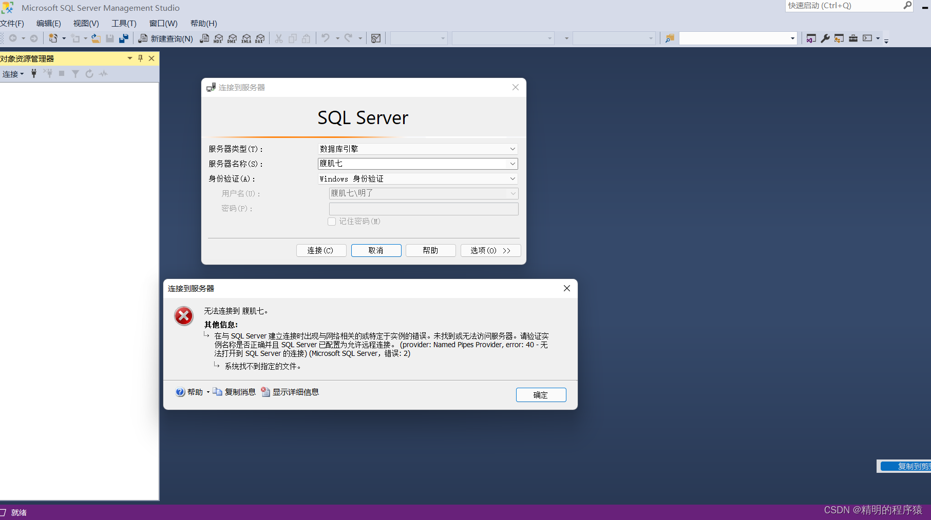Click the 取消 button
The image size is (931, 520).
tap(376, 250)
